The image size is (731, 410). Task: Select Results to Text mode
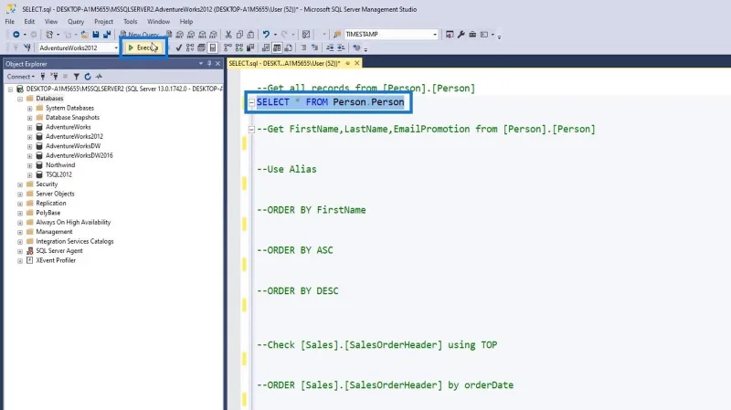click(266, 47)
